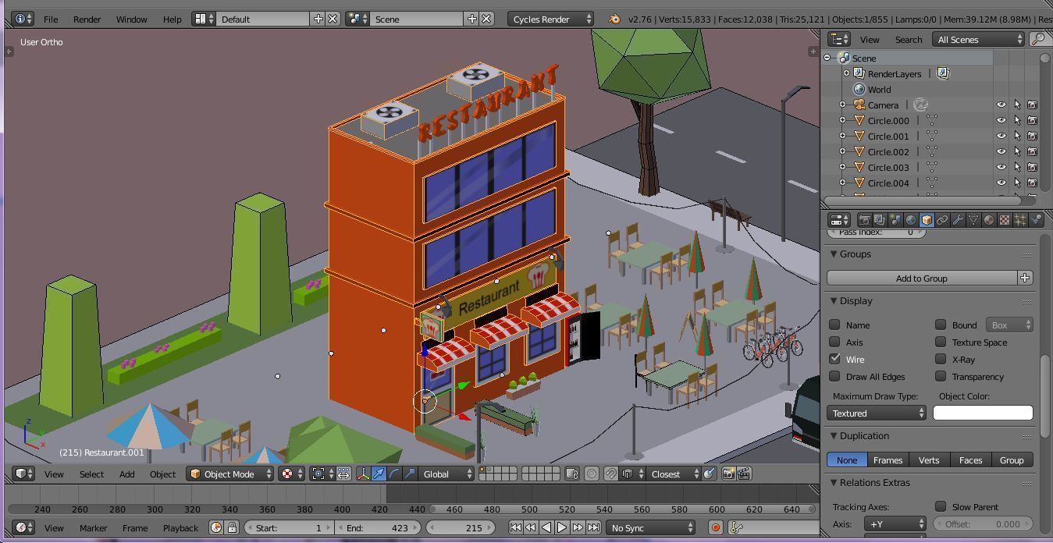Open the All Scenes outliner filter dropdown
The height and width of the screenshot is (543, 1053).
pos(978,39)
